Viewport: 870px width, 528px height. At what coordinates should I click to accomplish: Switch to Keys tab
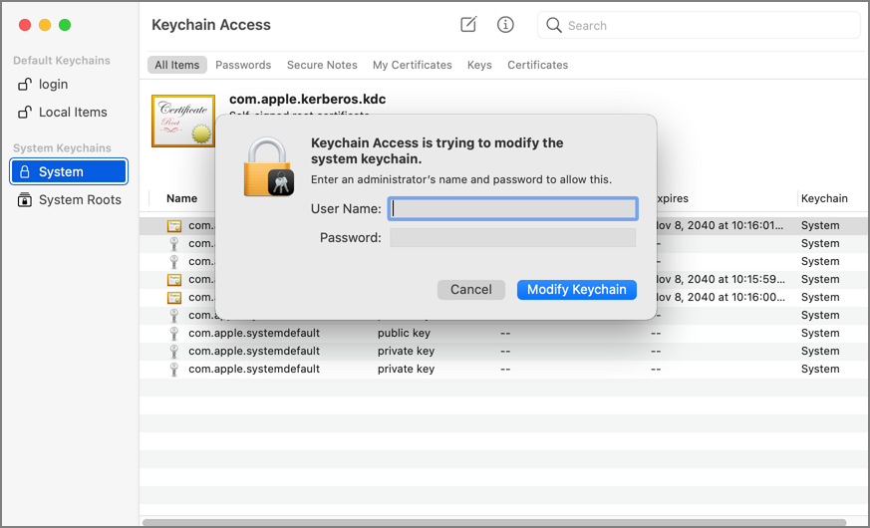pyautogui.click(x=479, y=65)
